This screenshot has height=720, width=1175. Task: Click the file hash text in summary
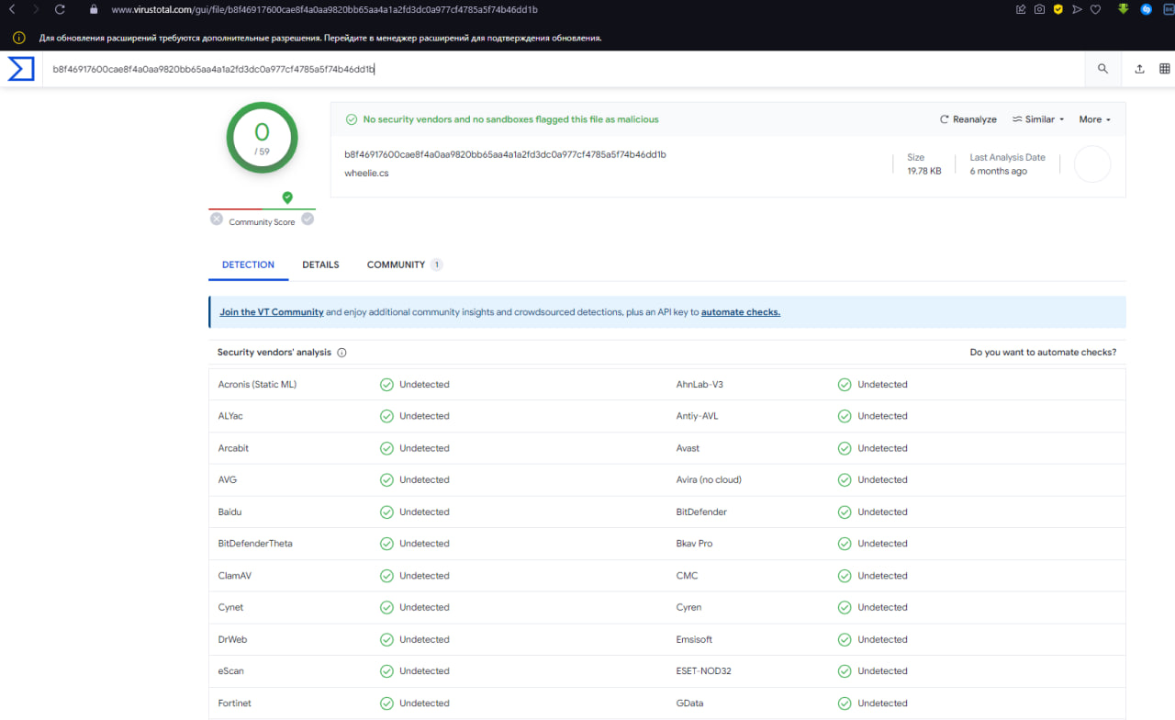pos(505,154)
